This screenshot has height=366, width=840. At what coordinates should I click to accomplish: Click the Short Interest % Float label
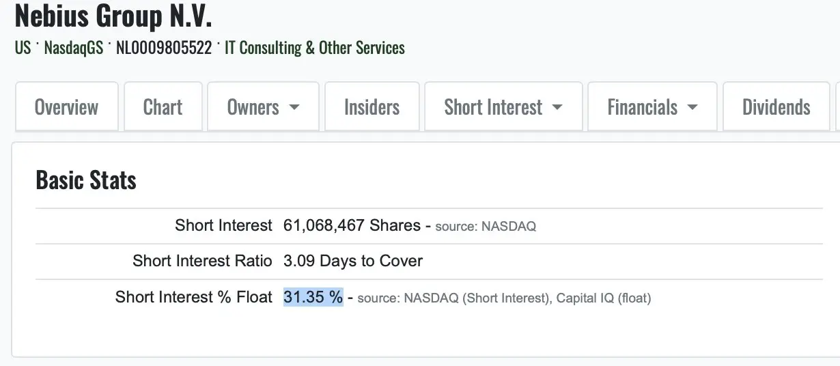[x=194, y=297]
